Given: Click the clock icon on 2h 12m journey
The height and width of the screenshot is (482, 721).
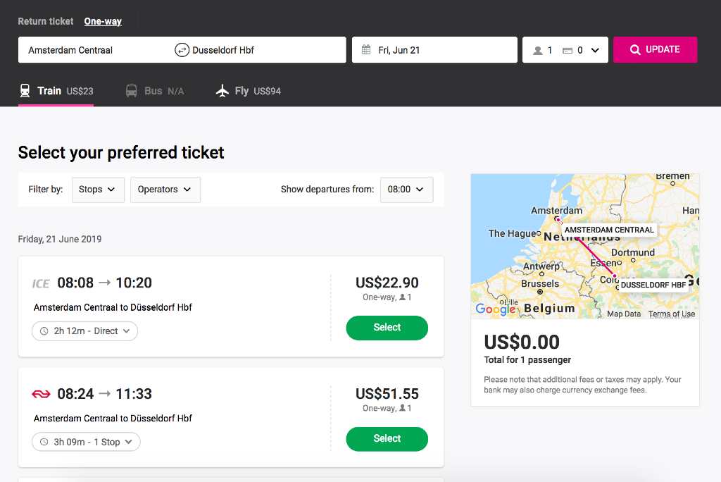Looking at the screenshot, I should (44, 331).
